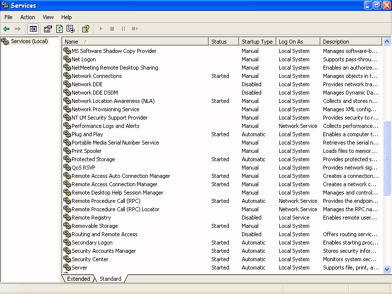Select Remote Access Auto Connection Manager name
This screenshot has height=294, width=392.
point(121,176)
